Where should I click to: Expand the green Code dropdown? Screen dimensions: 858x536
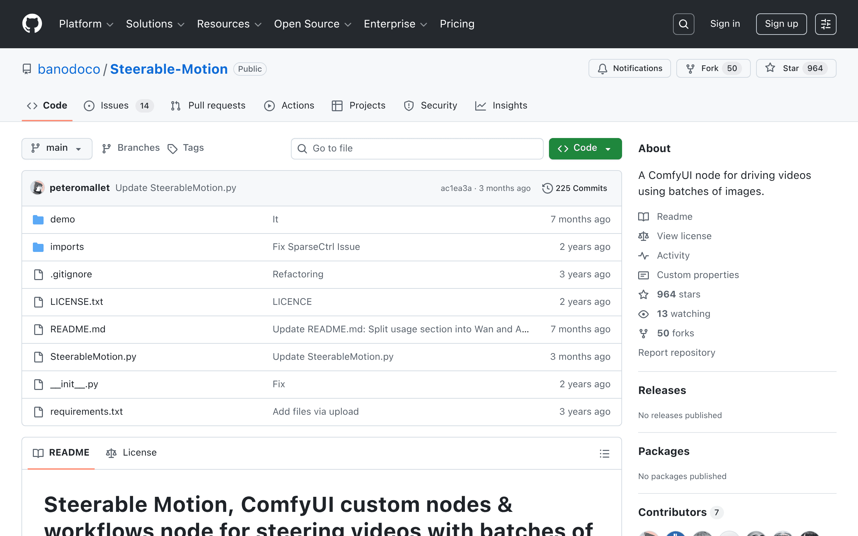[585, 148]
